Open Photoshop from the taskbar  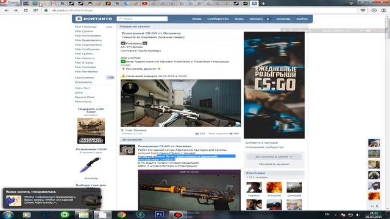tap(159, 215)
